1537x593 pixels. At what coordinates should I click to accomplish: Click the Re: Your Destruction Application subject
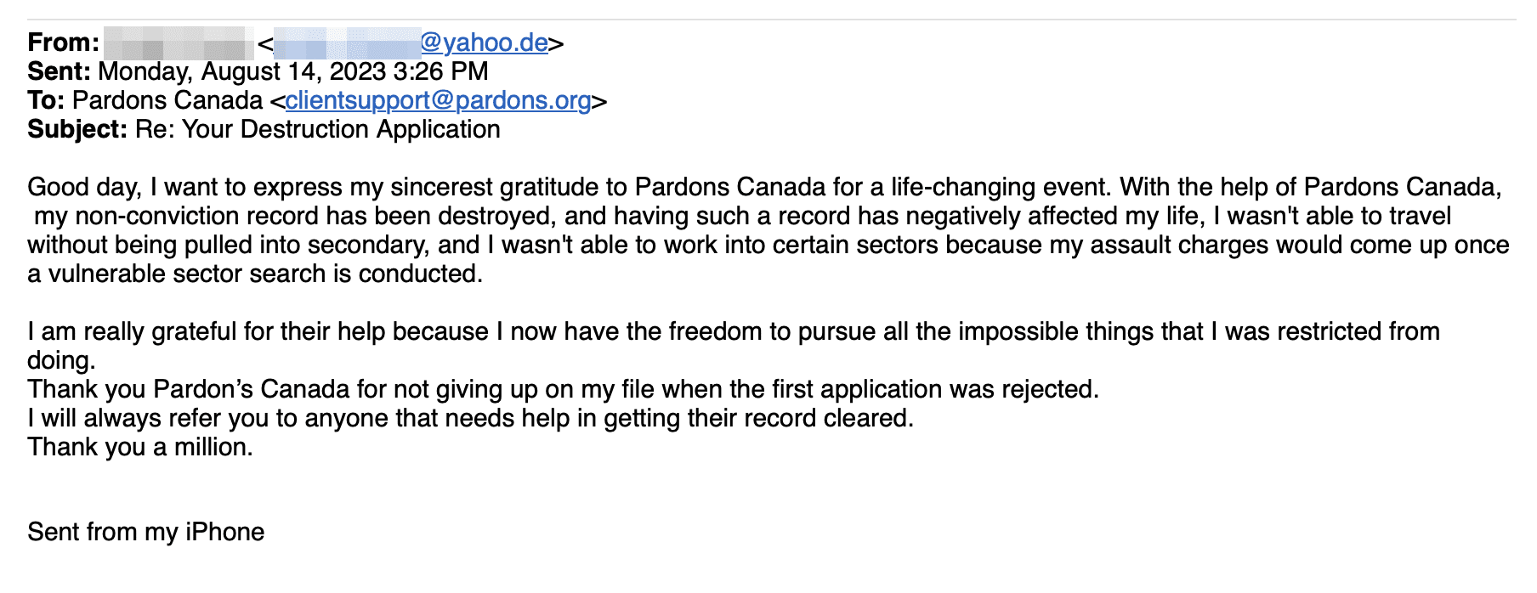pyautogui.click(x=318, y=129)
